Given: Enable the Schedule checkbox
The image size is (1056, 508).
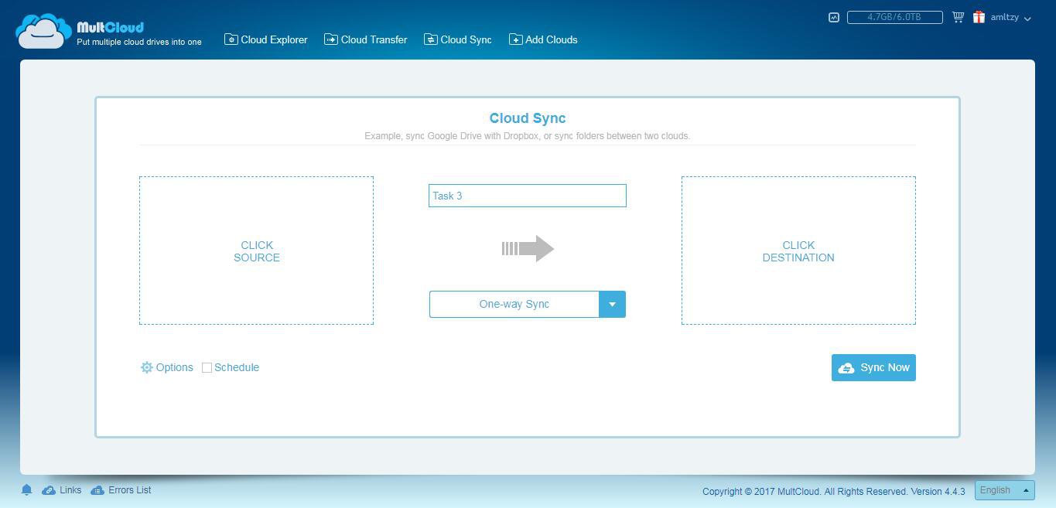Looking at the screenshot, I should 207,368.
